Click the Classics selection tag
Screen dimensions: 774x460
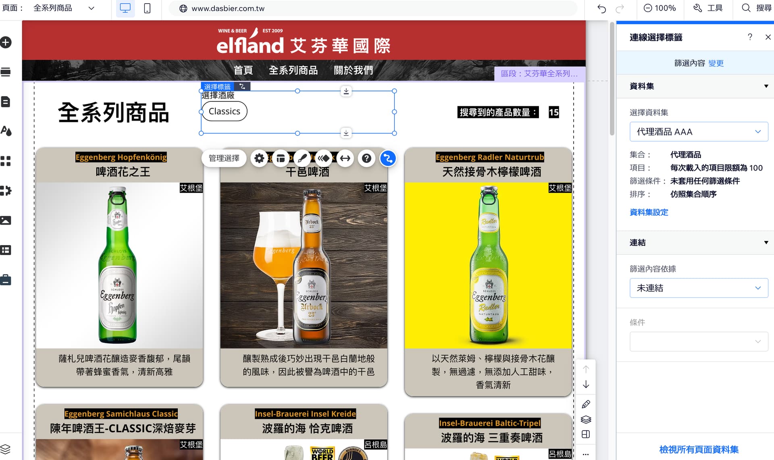pyautogui.click(x=224, y=111)
